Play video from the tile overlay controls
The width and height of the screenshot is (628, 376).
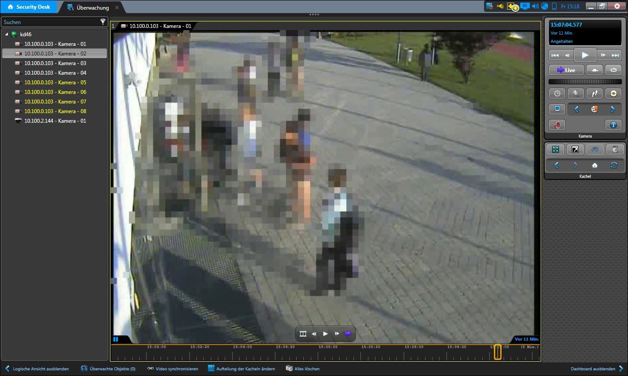[x=325, y=334]
